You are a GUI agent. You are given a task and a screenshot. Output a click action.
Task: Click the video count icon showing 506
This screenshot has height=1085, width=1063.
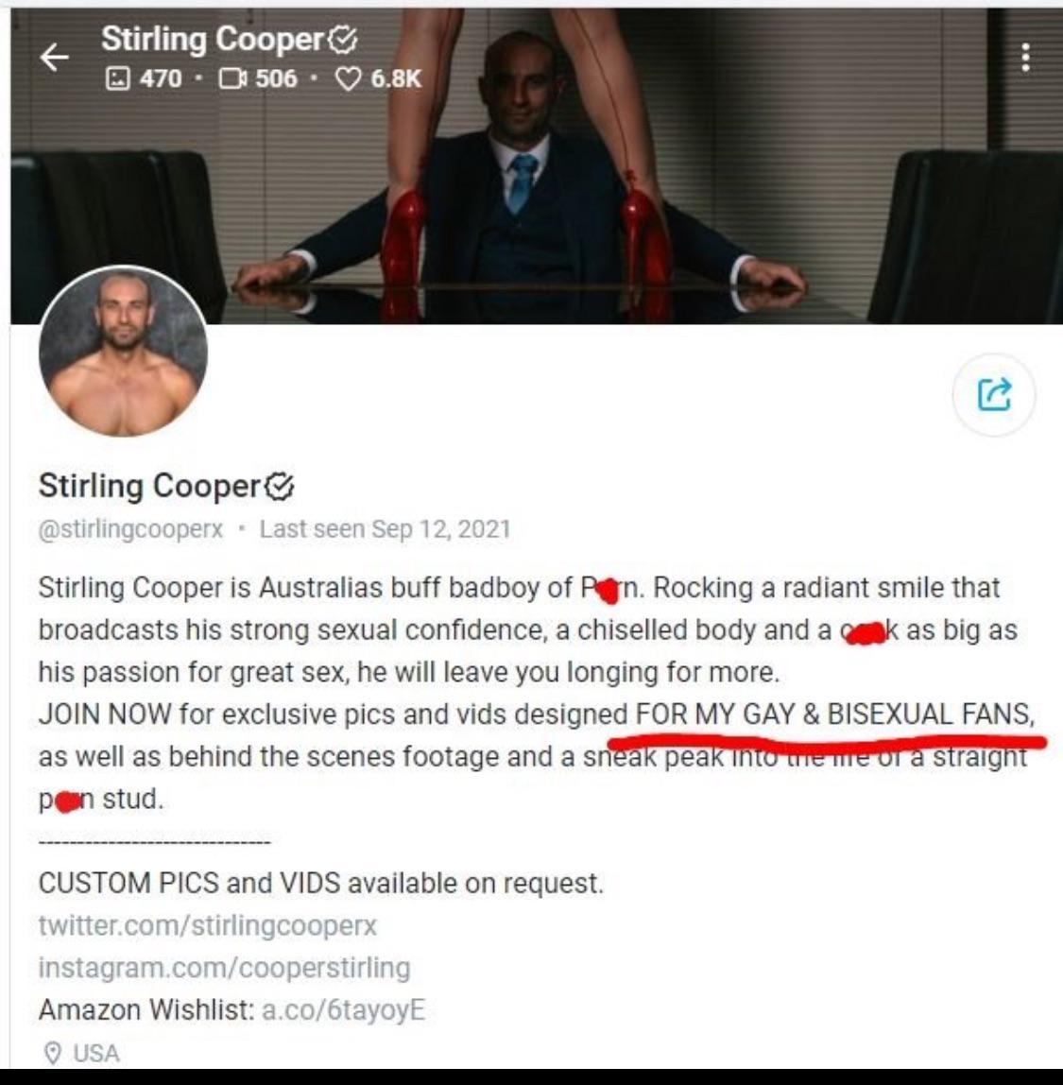pos(232,78)
